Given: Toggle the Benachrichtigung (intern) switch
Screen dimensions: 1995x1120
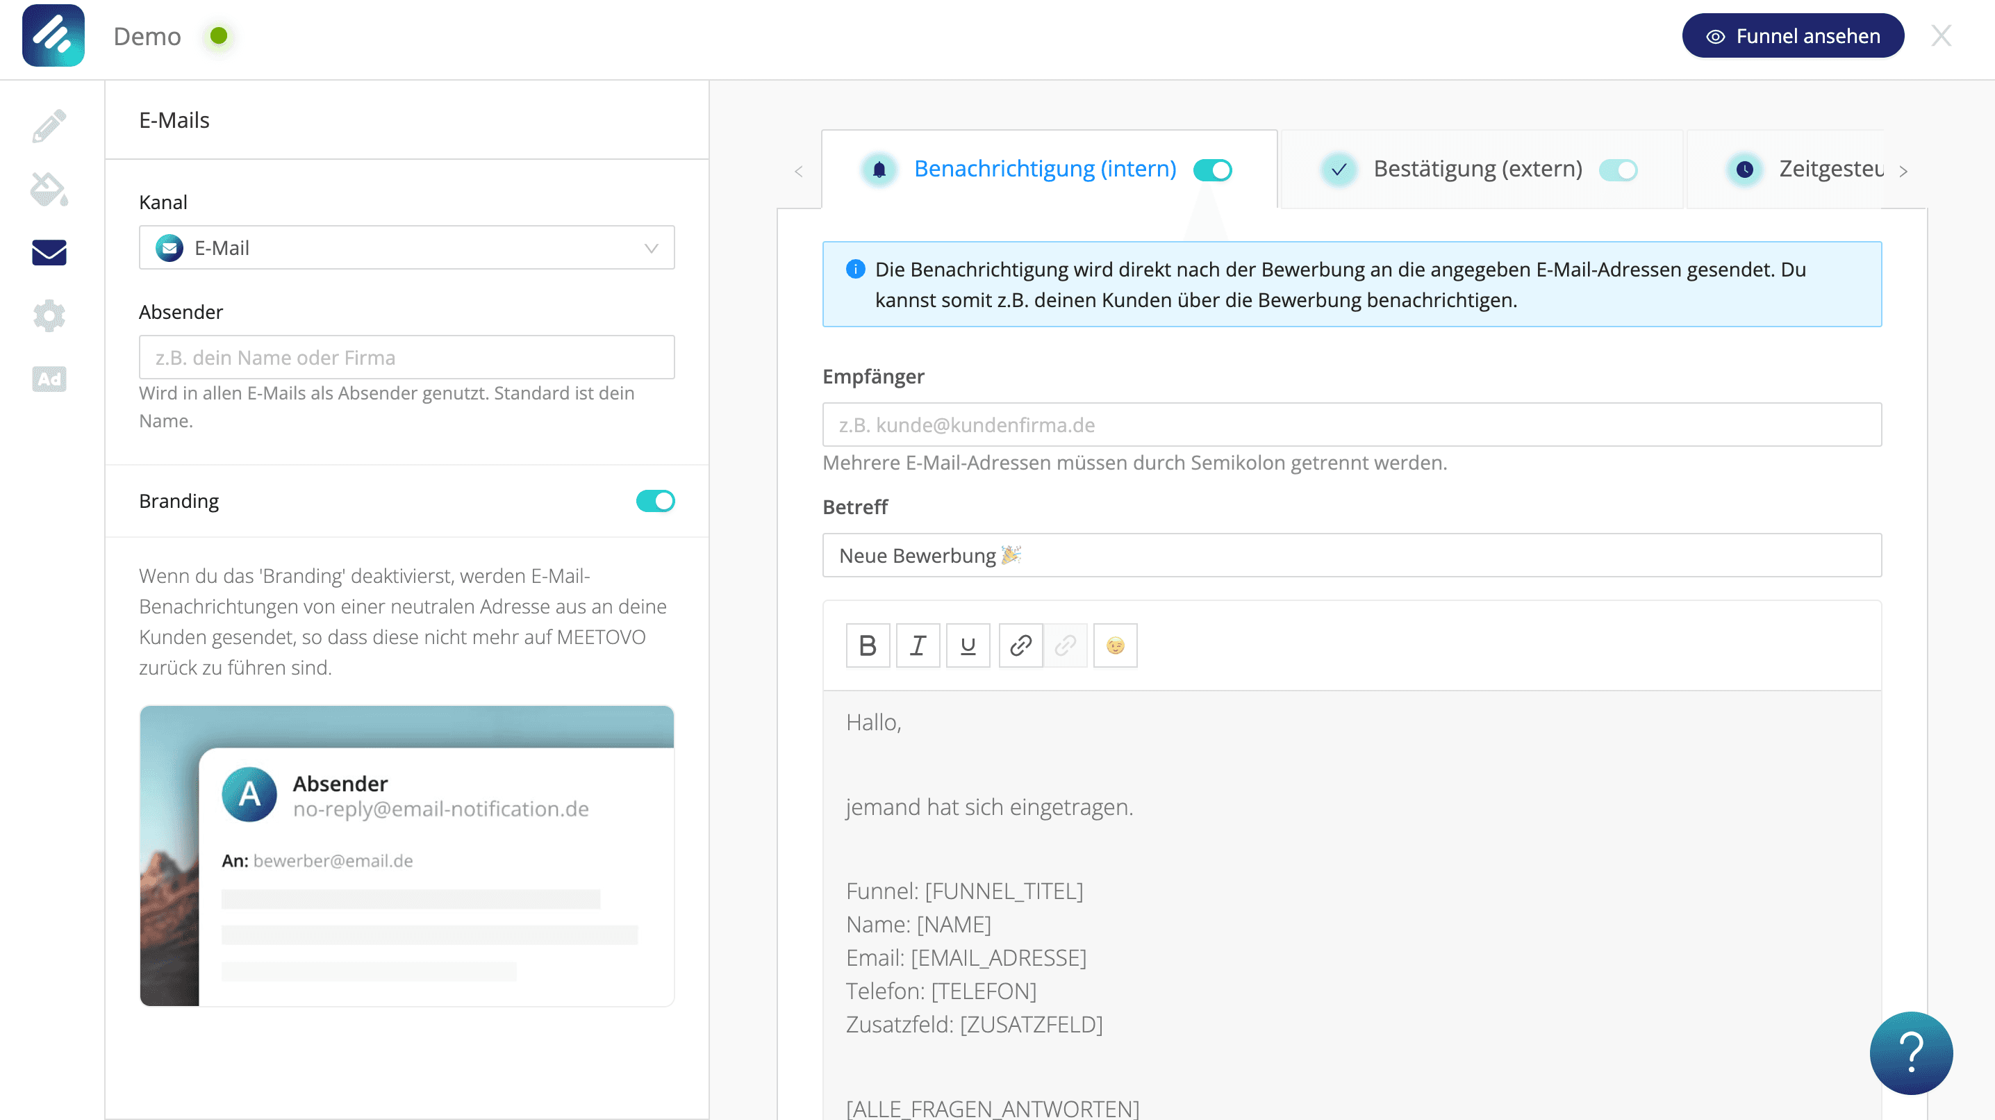Looking at the screenshot, I should (1212, 170).
